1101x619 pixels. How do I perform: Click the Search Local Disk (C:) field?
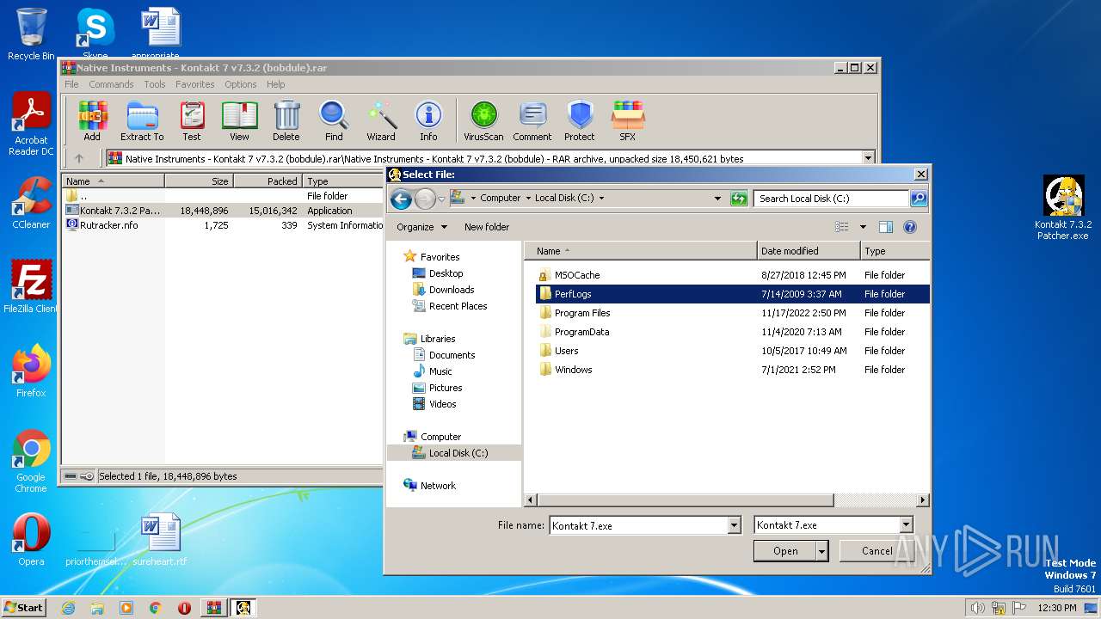[x=831, y=199]
